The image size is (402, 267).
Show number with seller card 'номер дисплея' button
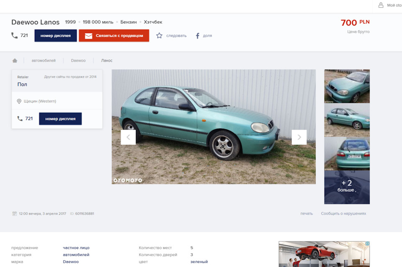pos(60,118)
